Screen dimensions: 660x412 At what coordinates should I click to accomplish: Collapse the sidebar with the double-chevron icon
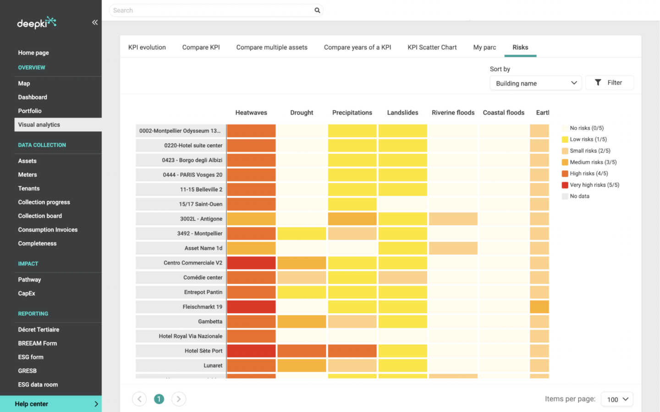[95, 22]
